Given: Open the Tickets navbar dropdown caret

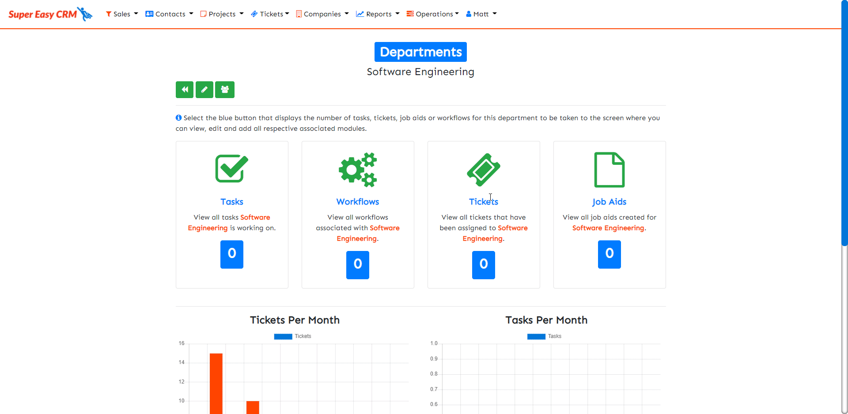Looking at the screenshot, I should pos(287,14).
